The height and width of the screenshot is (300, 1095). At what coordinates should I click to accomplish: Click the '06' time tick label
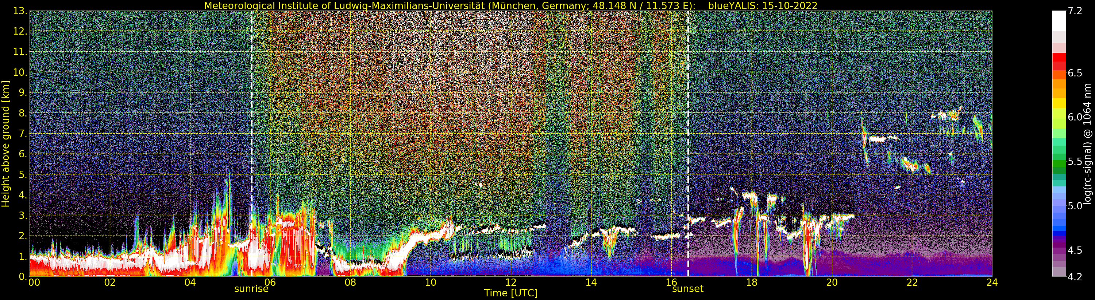(x=270, y=282)
